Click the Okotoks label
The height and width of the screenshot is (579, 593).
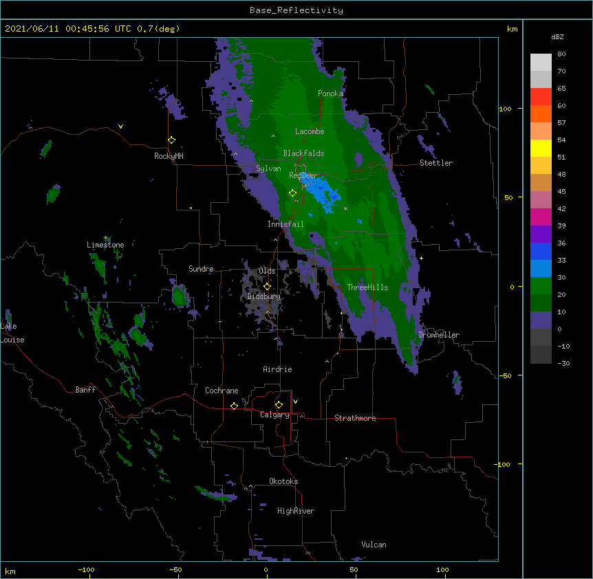pos(283,481)
